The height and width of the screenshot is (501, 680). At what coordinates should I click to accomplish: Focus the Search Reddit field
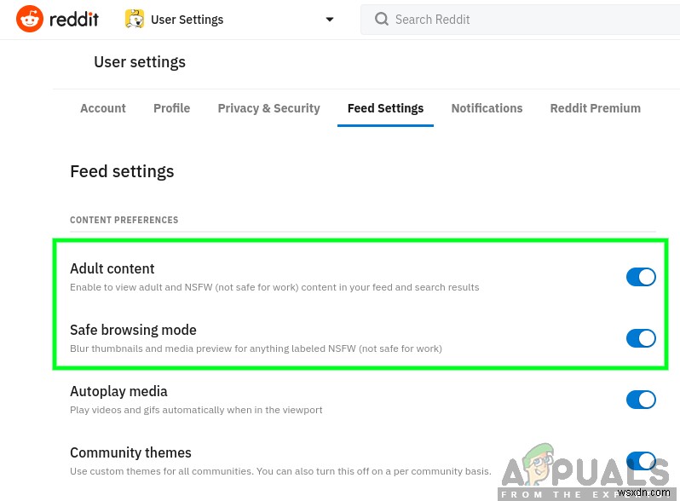click(521, 20)
